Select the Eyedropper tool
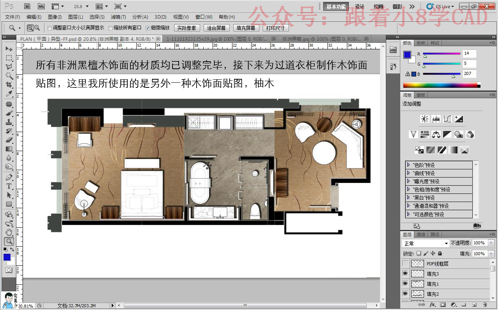The image size is (498, 310). click(9, 94)
